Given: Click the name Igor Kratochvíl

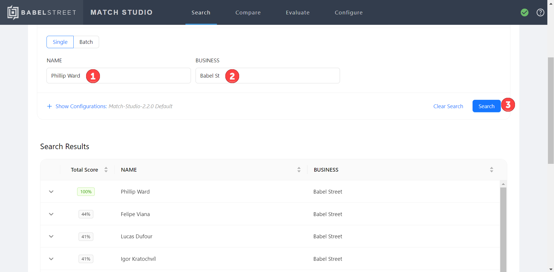Looking at the screenshot, I should click(138, 259).
